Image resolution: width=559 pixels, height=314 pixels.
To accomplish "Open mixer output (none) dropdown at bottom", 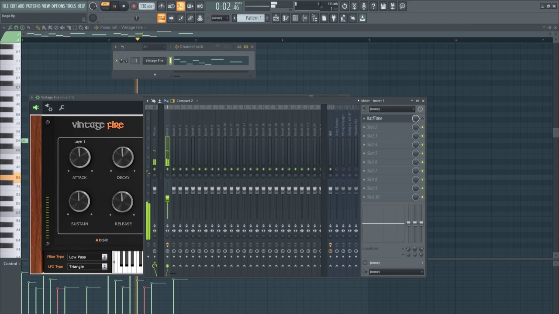I will click(397, 272).
